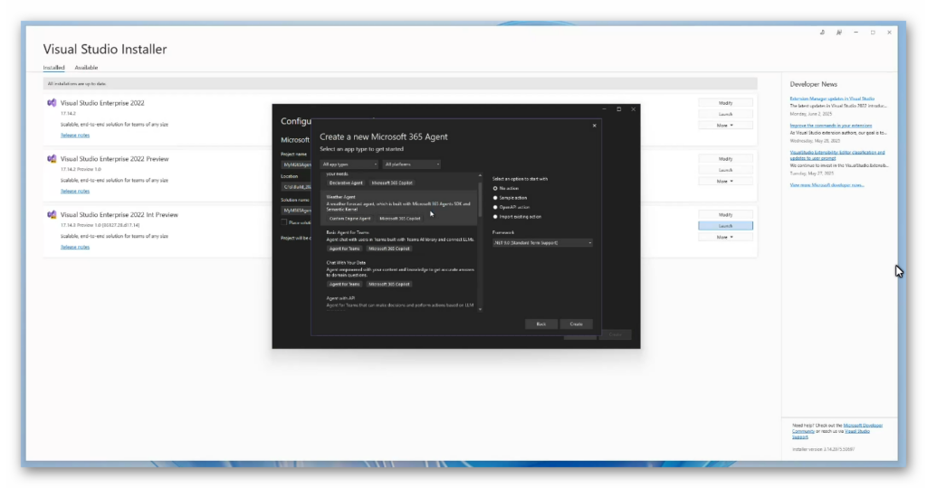The image size is (927, 488).
Task: Open the Visual Studio Support link
Action: (857, 431)
